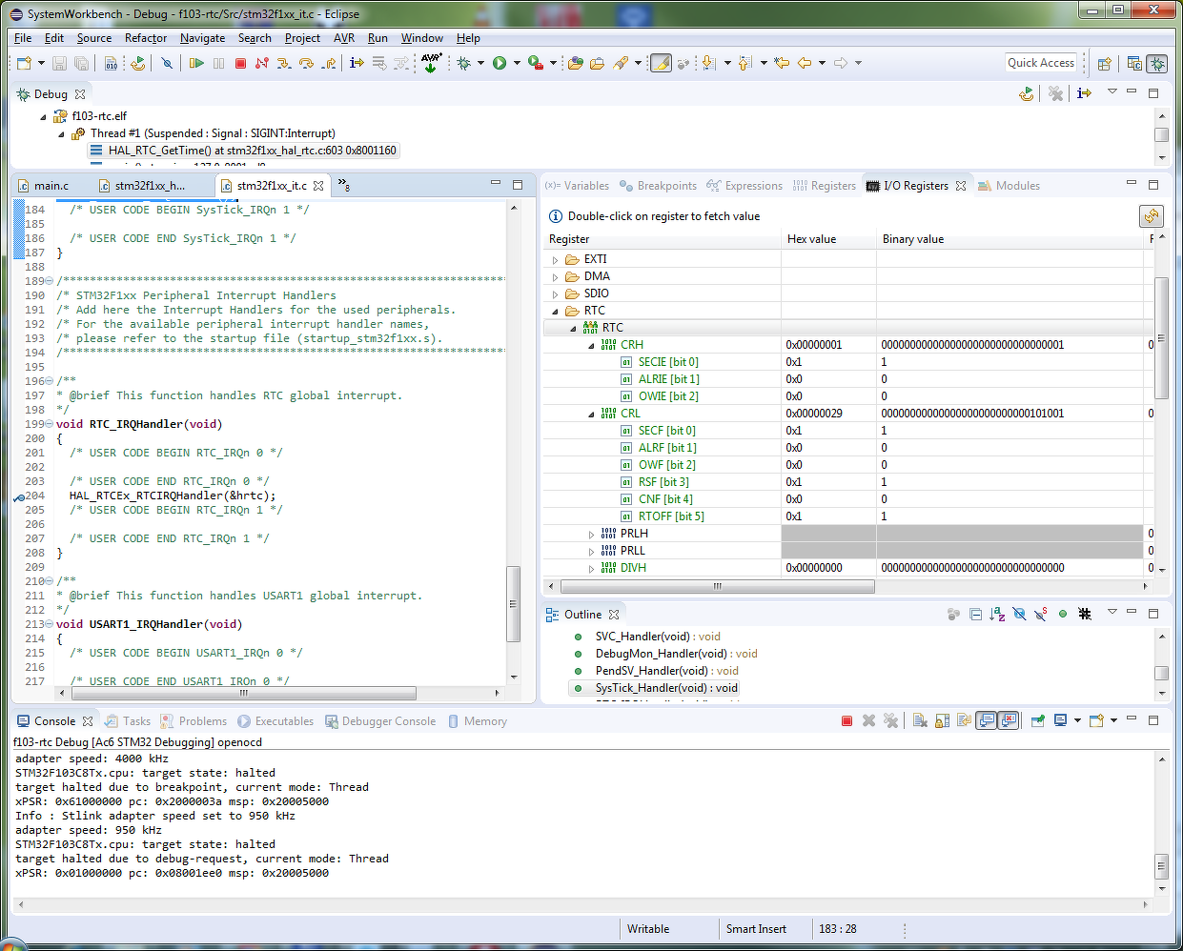The height and width of the screenshot is (951, 1183).
Task: Open the main.c editor tab
Action: pyautogui.click(x=51, y=186)
